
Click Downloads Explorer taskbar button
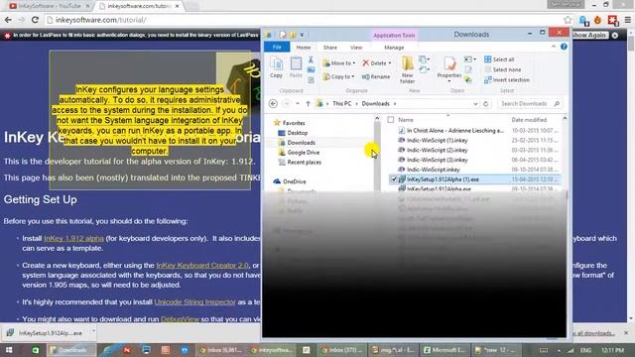point(71,350)
